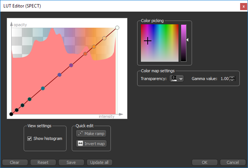Select the white control point at curve top
This screenshot has width=248, height=168.
click(x=117, y=28)
